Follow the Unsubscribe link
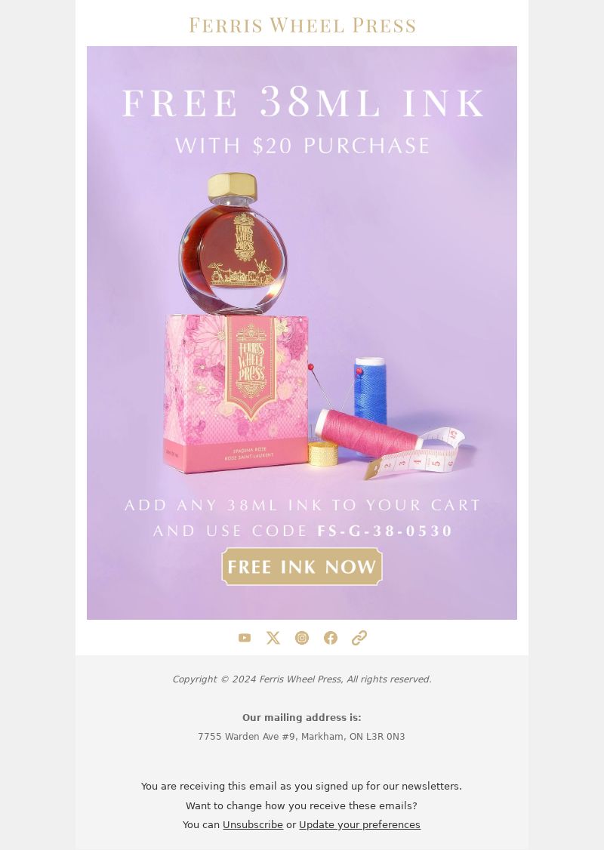 (253, 824)
